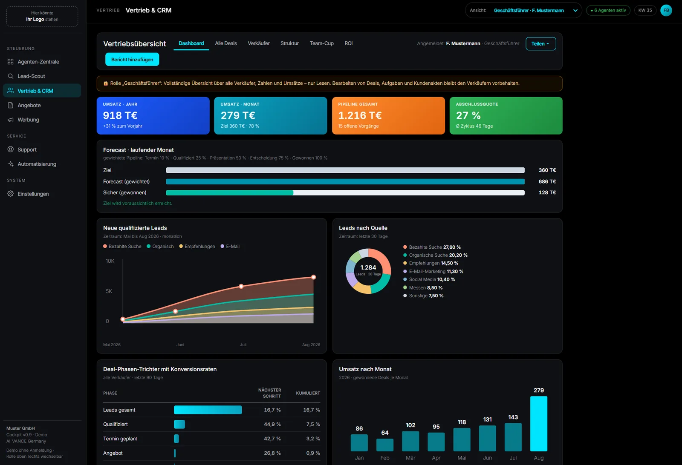
Task: Toggle Bezahlte Suche series in leads chart legend
Action: 122,247
